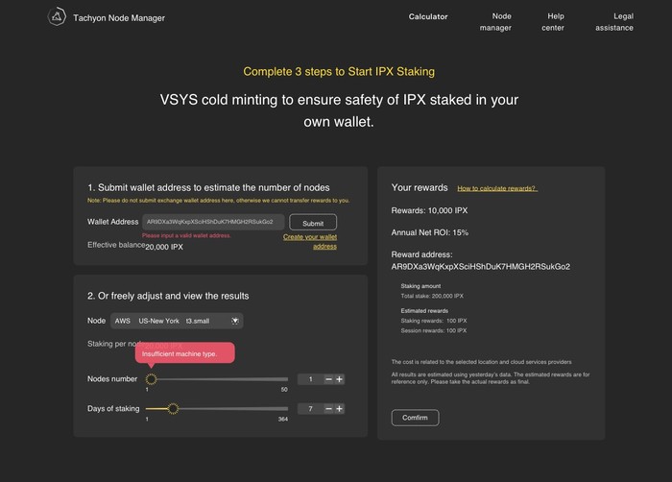Go to Node manager page
Screen dimensions: 672x482
tap(495, 22)
